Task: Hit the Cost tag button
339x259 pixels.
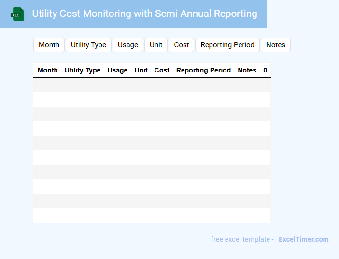Action: (x=182, y=45)
